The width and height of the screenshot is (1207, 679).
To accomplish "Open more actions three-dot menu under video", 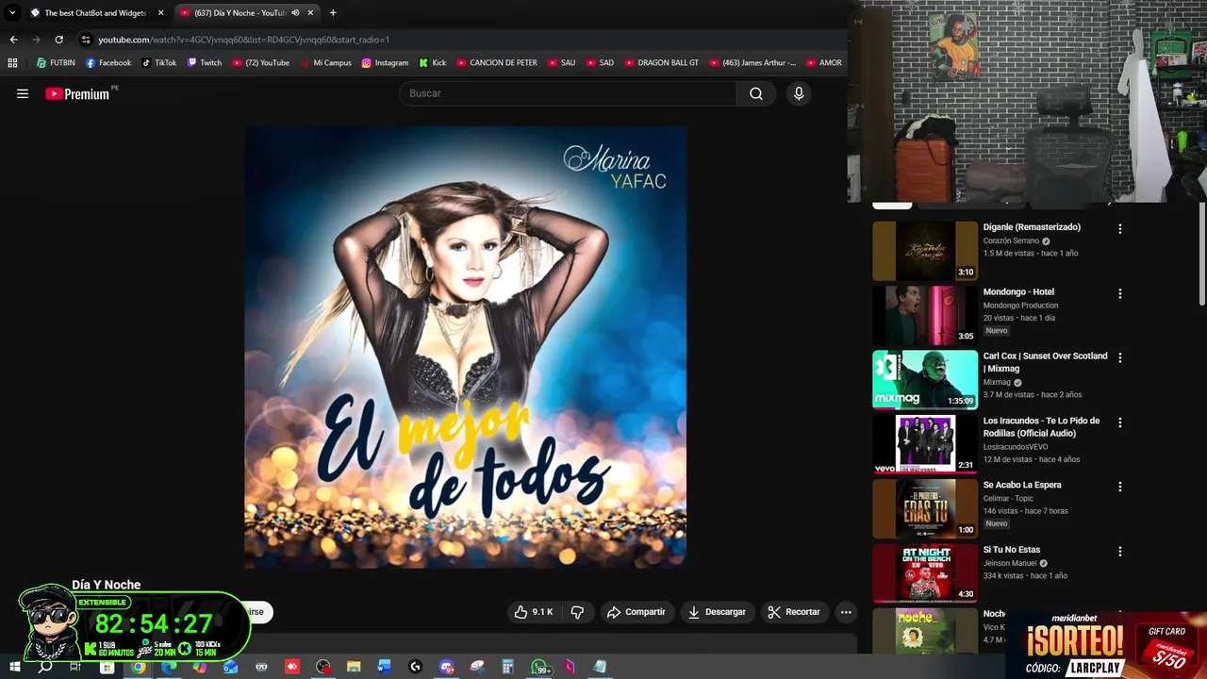I will pyautogui.click(x=846, y=612).
